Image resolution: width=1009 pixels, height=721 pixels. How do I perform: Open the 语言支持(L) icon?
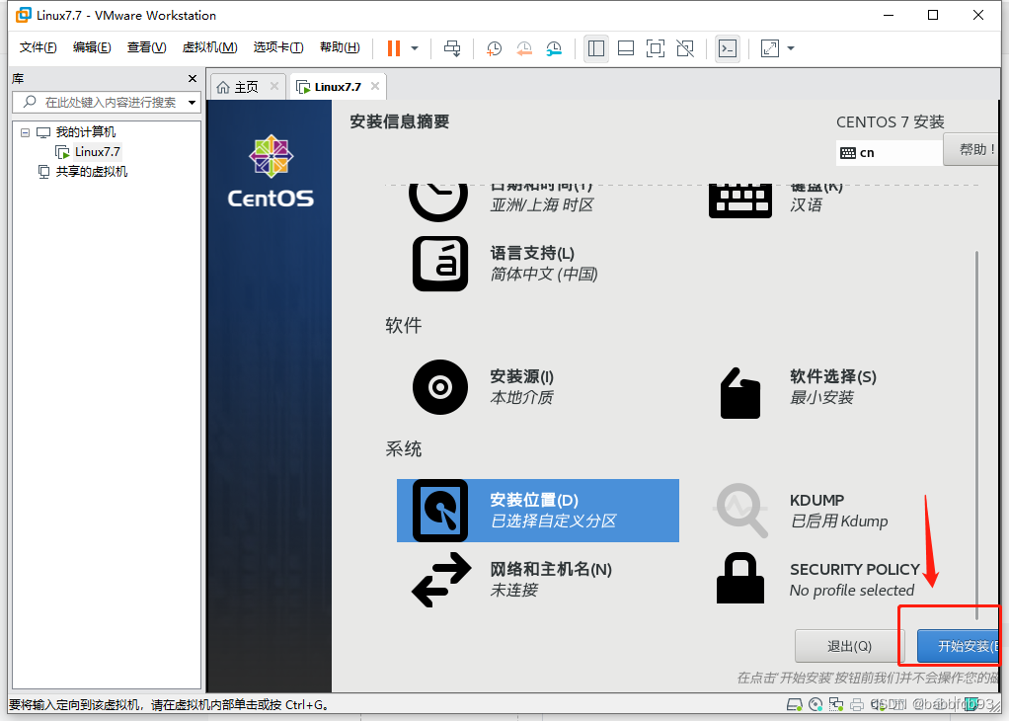(440, 264)
